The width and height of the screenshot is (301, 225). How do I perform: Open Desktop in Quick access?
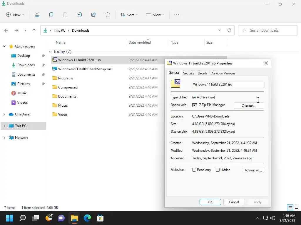tap(24, 55)
